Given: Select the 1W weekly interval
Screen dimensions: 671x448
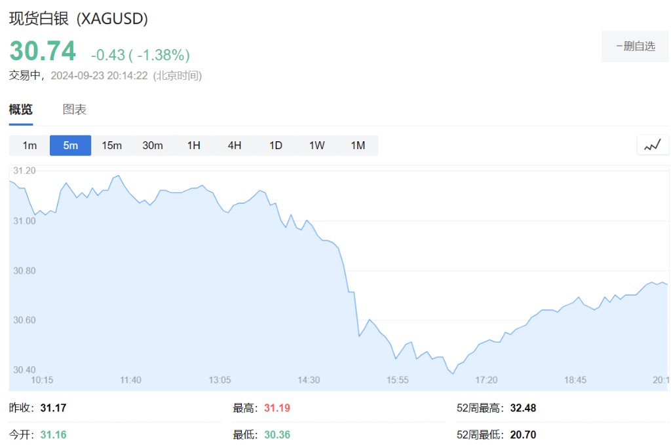Looking at the screenshot, I should point(316,145).
